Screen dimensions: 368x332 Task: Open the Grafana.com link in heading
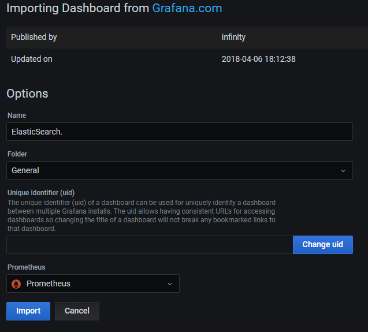pyautogui.click(x=187, y=9)
